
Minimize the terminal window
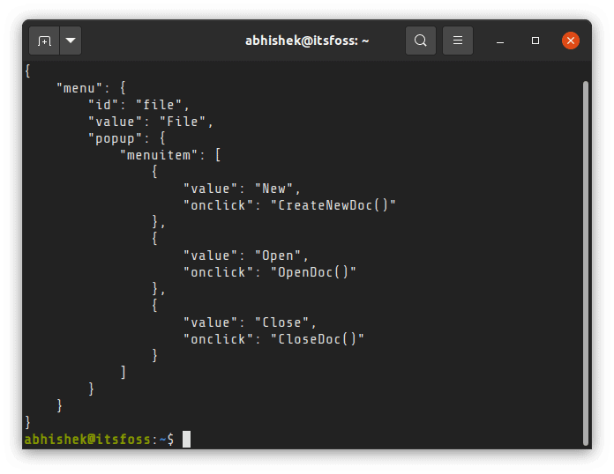[500, 41]
